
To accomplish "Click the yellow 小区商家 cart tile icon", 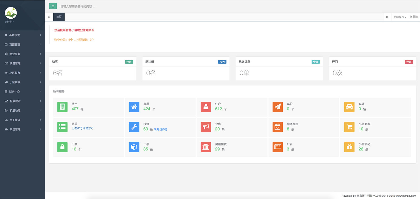I will tap(349, 127).
